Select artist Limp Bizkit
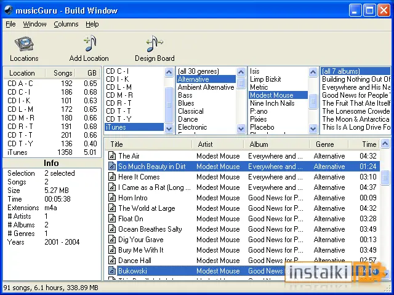This screenshot has width=394, height=295. click(278, 79)
